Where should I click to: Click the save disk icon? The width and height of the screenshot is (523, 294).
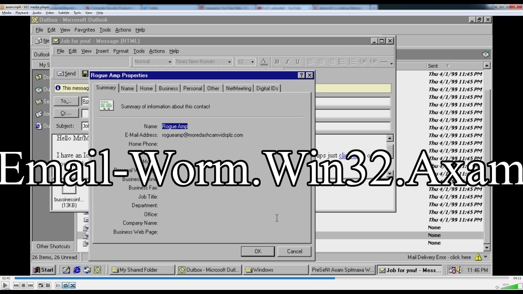(85, 73)
